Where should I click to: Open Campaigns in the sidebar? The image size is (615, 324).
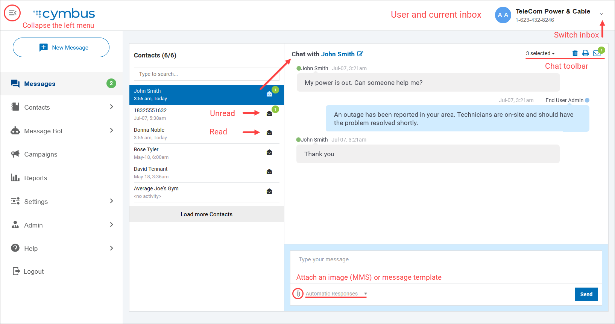point(61,154)
